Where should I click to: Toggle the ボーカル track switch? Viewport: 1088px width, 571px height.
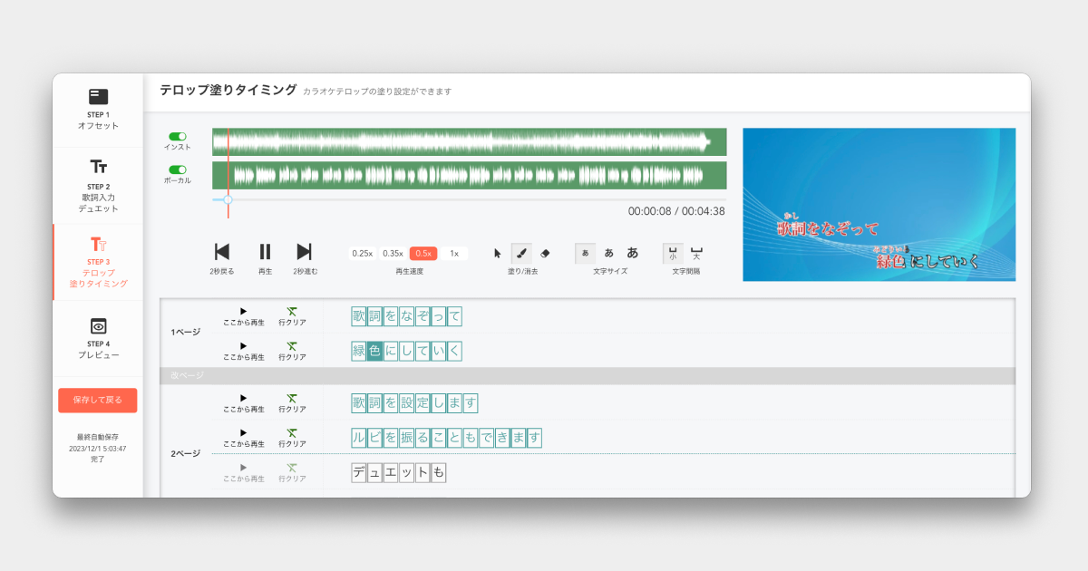177,169
